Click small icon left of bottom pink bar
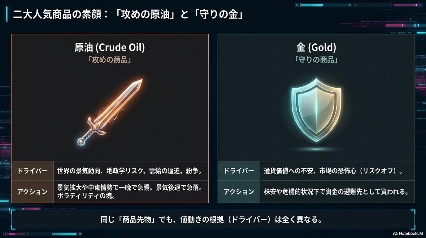426x238 pixels. pos(6,234)
